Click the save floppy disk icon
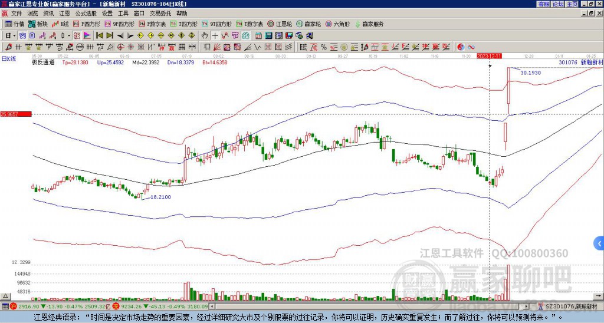604x323 pixels. [289, 36]
